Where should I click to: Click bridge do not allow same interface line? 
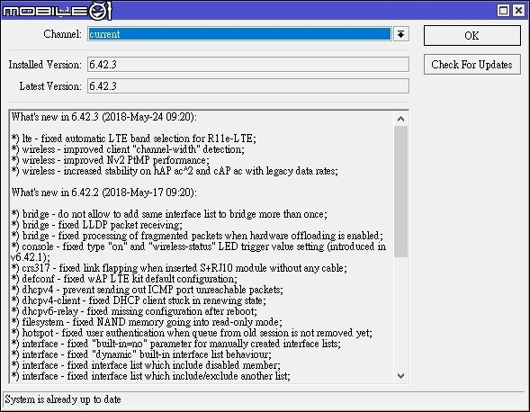coord(169,214)
